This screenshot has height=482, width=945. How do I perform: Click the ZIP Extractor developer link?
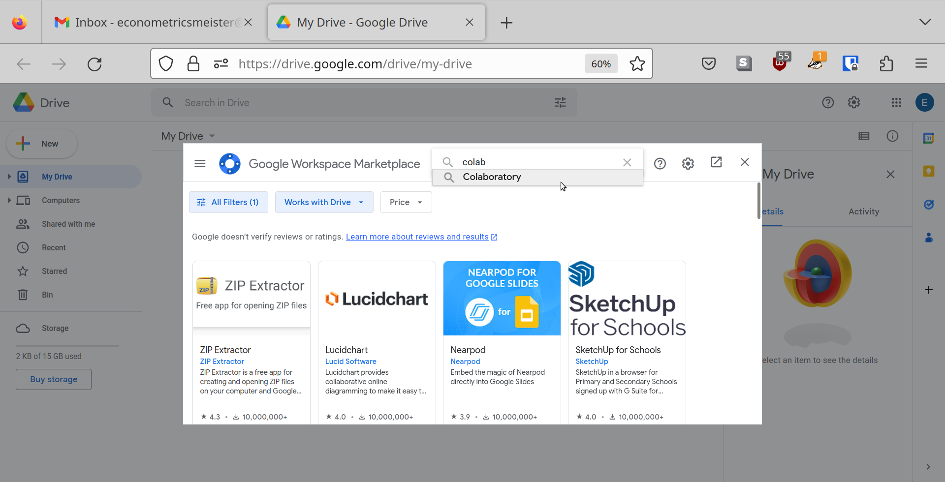tap(222, 361)
